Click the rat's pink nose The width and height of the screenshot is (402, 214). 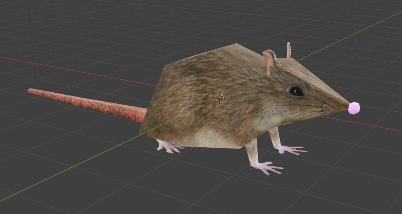click(354, 108)
